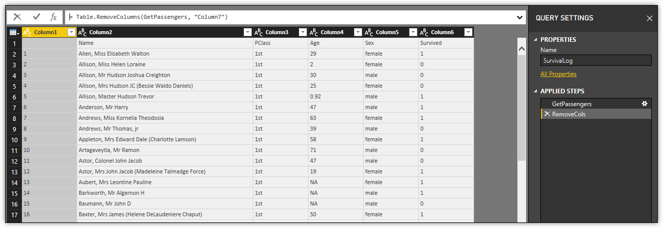This screenshot has height=228, width=663.
Task: Click the ABC type icon of Column1
Action: pyautogui.click(x=28, y=32)
